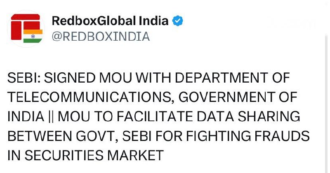Open the RedboxGlobal India display name
Viewport: 330px width, 173px height.
[110, 21]
